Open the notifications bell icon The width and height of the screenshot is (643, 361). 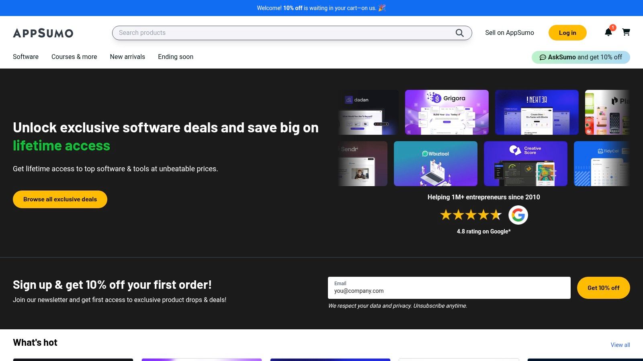tap(608, 32)
